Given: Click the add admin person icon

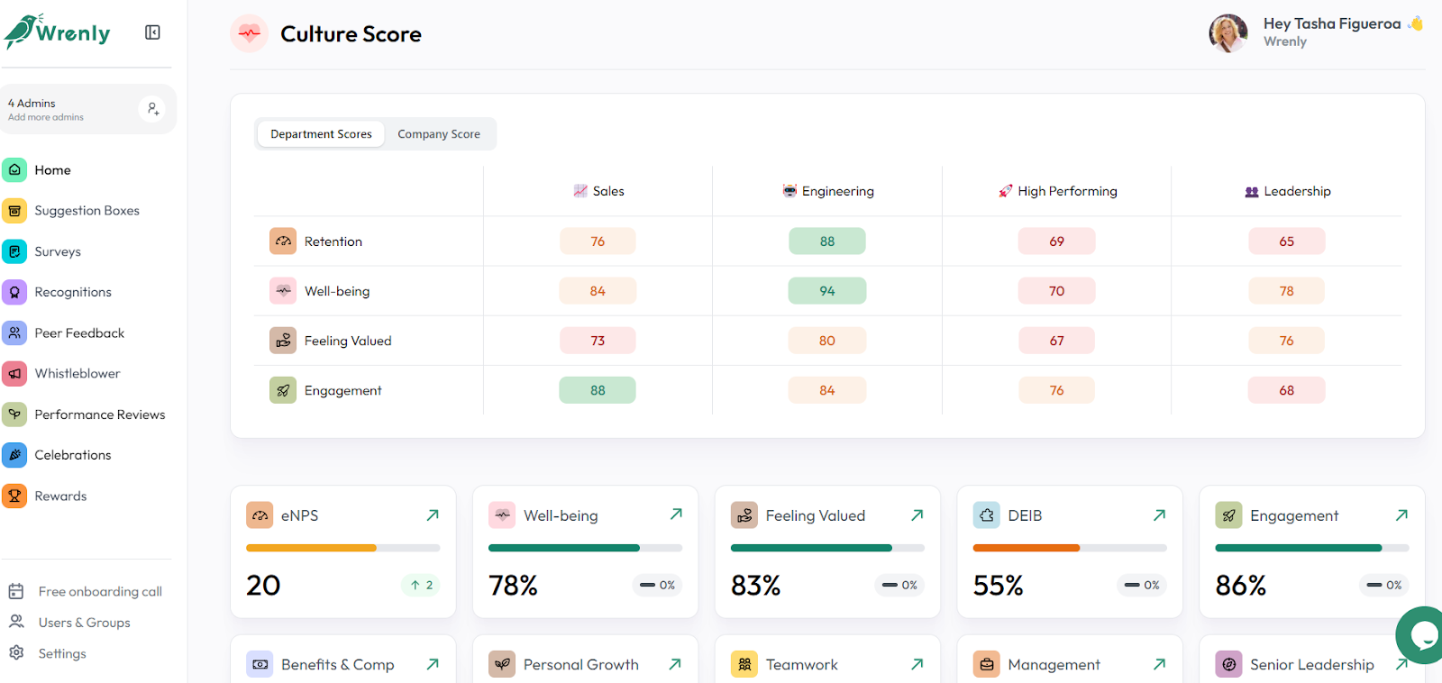Looking at the screenshot, I should tap(152, 109).
